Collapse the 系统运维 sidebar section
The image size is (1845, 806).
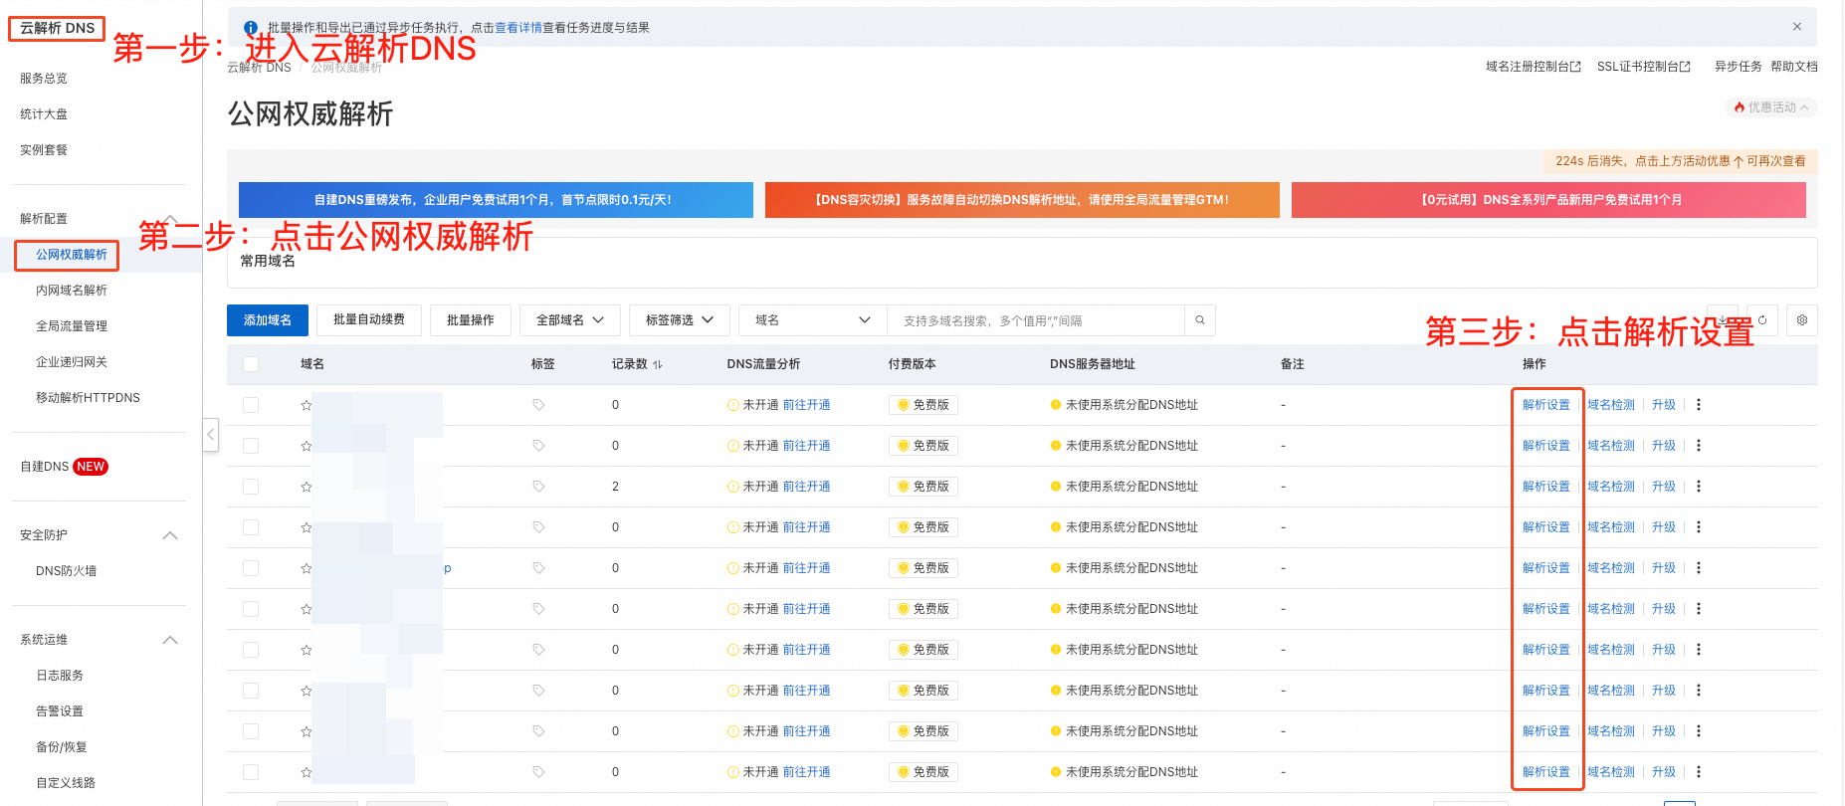tap(170, 640)
